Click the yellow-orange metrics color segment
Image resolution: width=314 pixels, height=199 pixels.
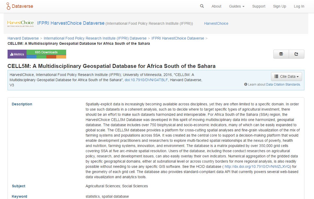61,57
